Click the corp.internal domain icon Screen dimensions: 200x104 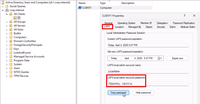7,10
